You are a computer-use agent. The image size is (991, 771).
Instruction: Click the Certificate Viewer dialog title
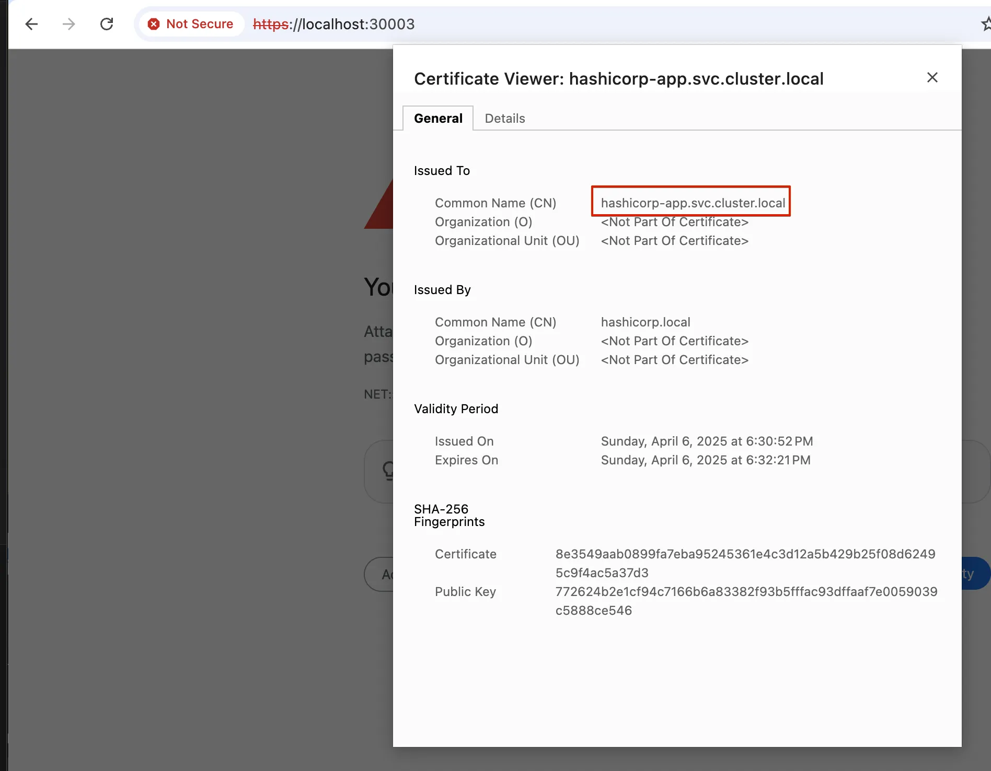pyautogui.click(x=619, y=79)
